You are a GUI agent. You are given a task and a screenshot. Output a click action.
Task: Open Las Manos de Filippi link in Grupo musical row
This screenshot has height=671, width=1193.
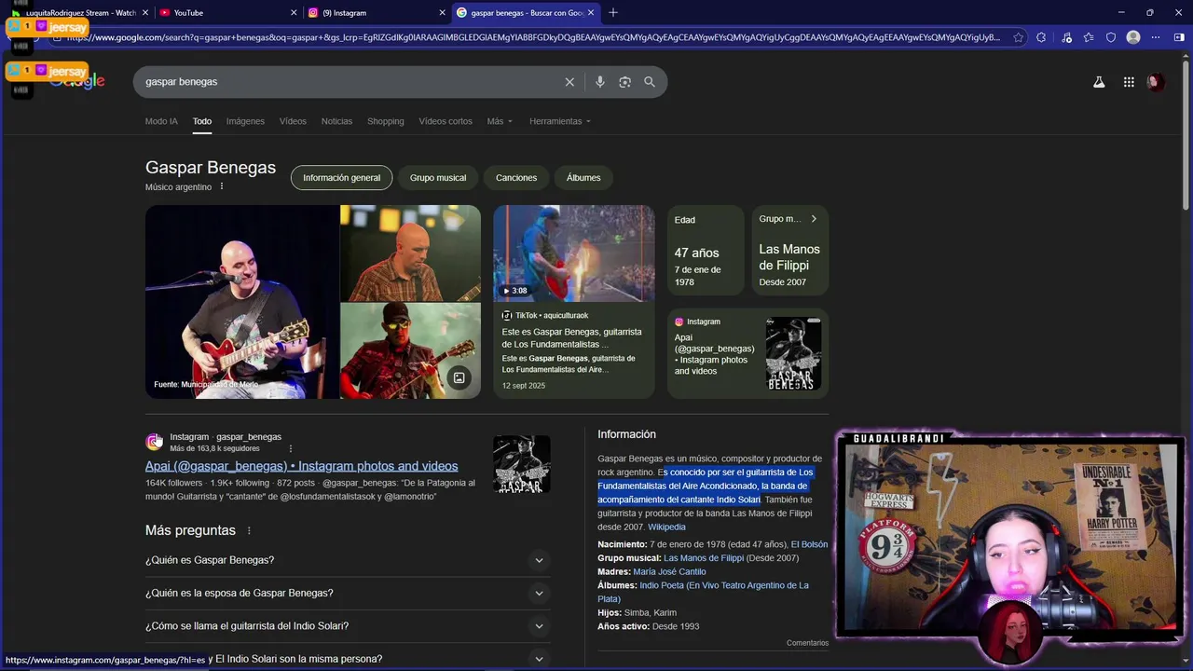pyautogui.click(x=704, y=558)
